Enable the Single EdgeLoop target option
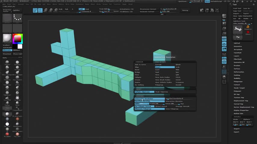 161,92
